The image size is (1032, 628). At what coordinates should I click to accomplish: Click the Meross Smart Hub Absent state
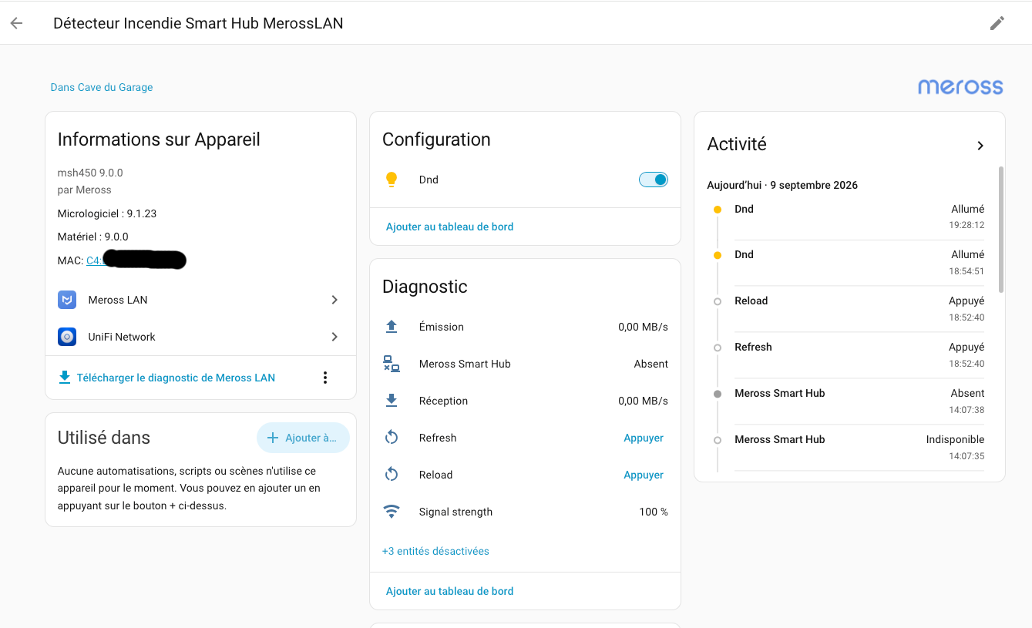[651, 364]
